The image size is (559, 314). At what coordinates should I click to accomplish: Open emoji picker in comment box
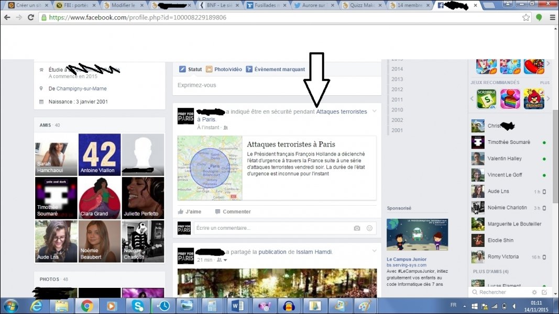click(369, 228)
